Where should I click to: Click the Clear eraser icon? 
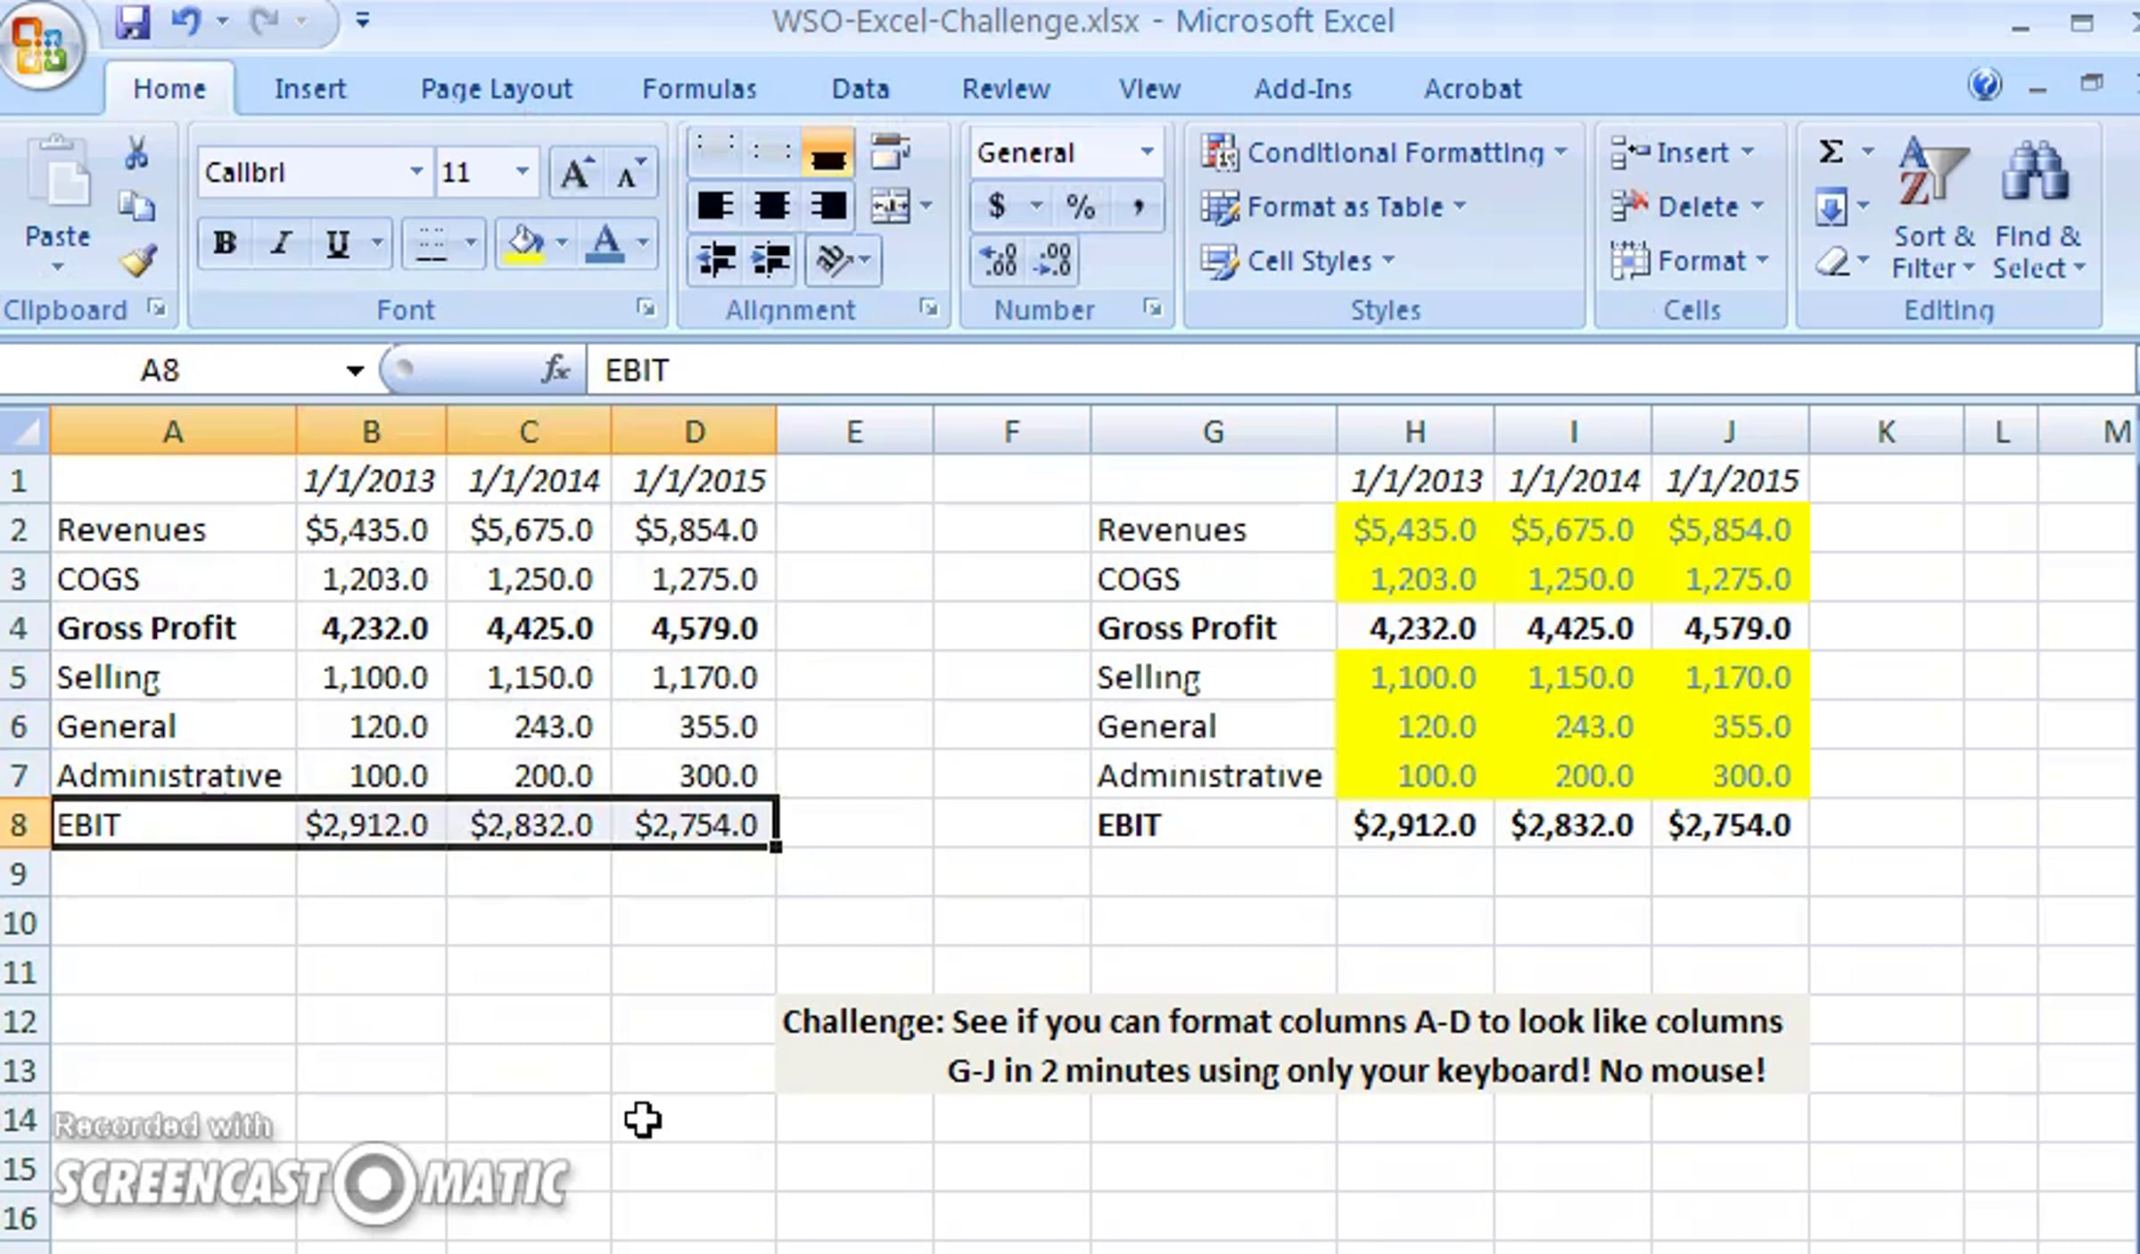(1831, 262)
